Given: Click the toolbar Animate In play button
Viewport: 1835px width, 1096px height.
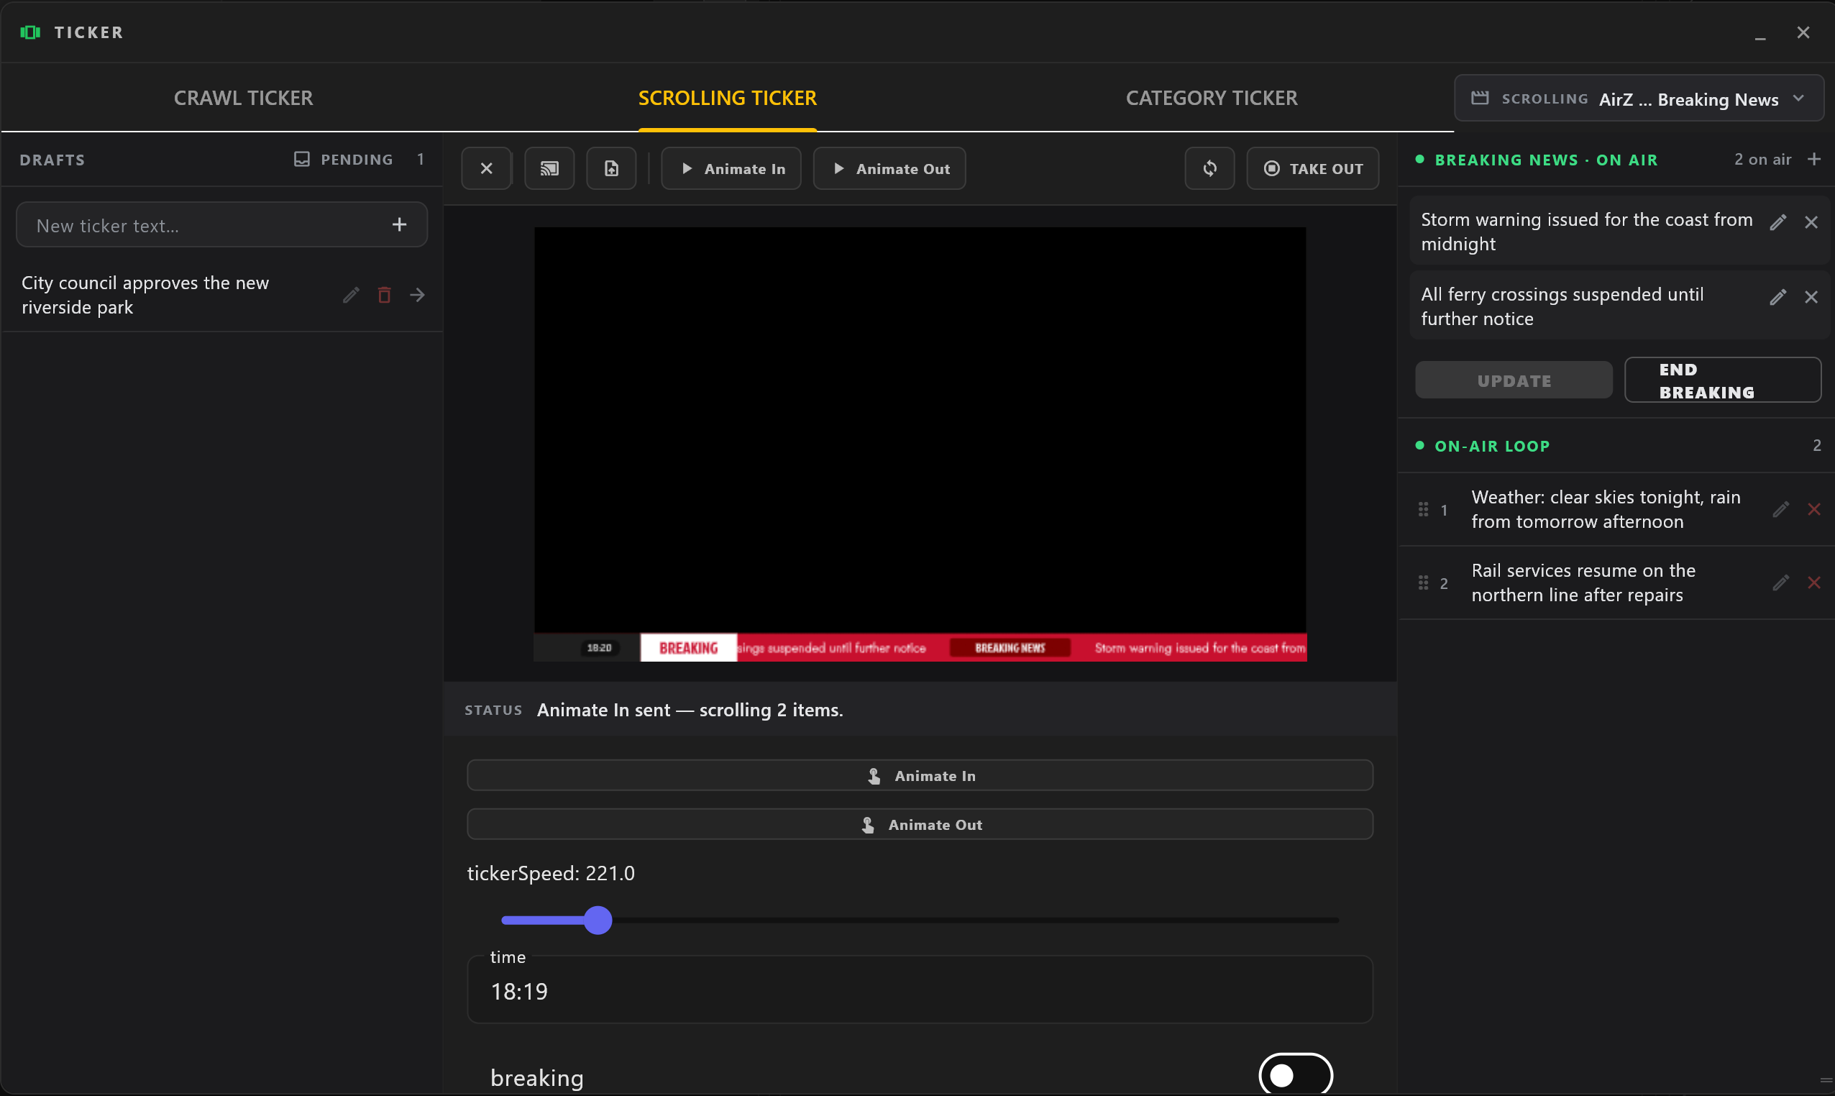Looking at the screenshot, I should (731, 168).
